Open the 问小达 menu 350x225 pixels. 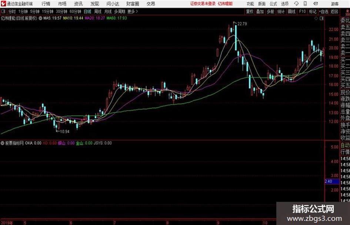tap(113, 4)
